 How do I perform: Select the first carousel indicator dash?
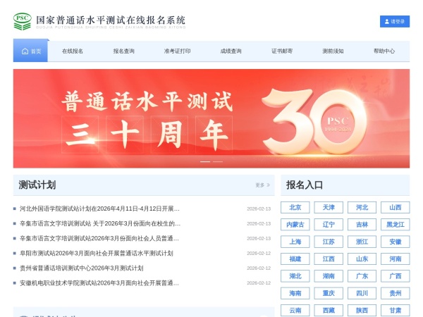click(x=204, y=162)
